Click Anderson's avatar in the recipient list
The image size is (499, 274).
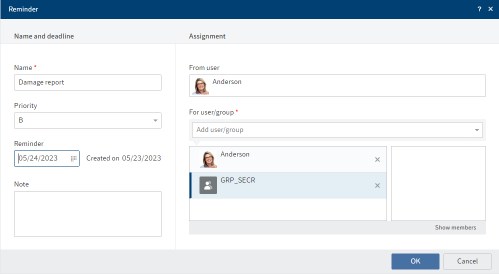(x=208, y=159)
